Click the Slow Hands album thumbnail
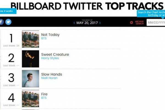This screenshot has width=165, height=110. coord(31,79)
